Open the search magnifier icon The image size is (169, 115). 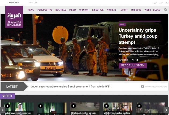point(166,10)
